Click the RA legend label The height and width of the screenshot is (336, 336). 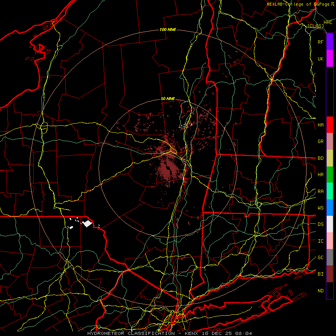pos(320,192)
